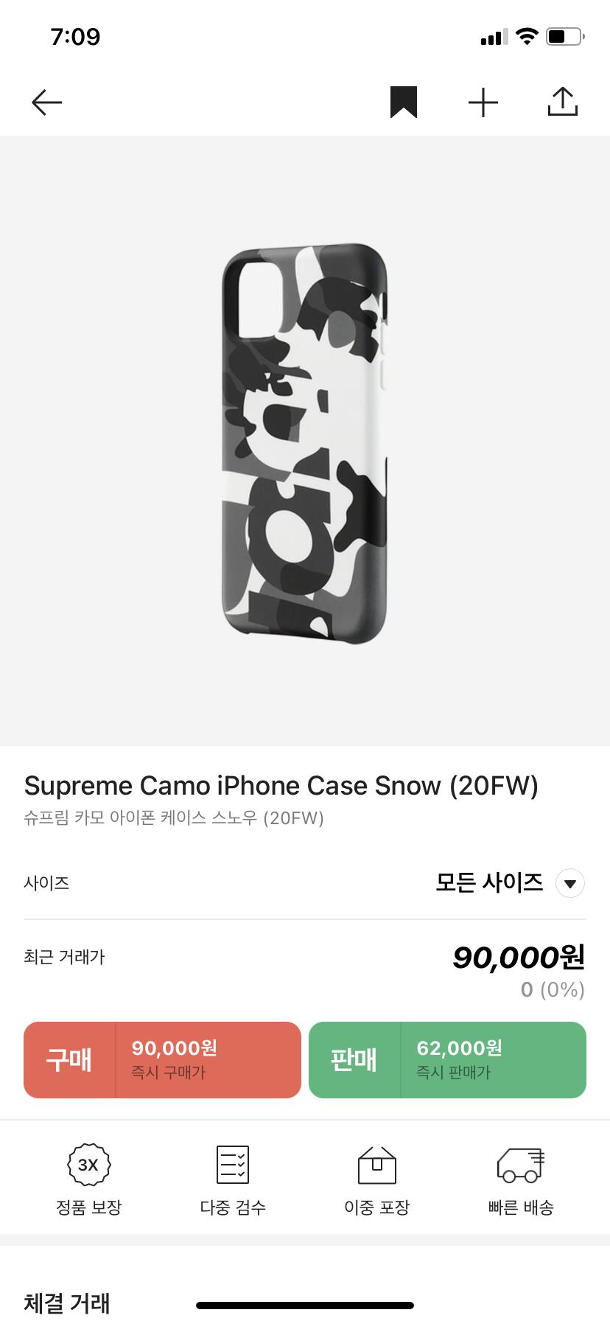The width and height of the screenshot is (610, 1321).
Task: Tap the 이중 포장 box icon
Action: [x=377, y=1165]
